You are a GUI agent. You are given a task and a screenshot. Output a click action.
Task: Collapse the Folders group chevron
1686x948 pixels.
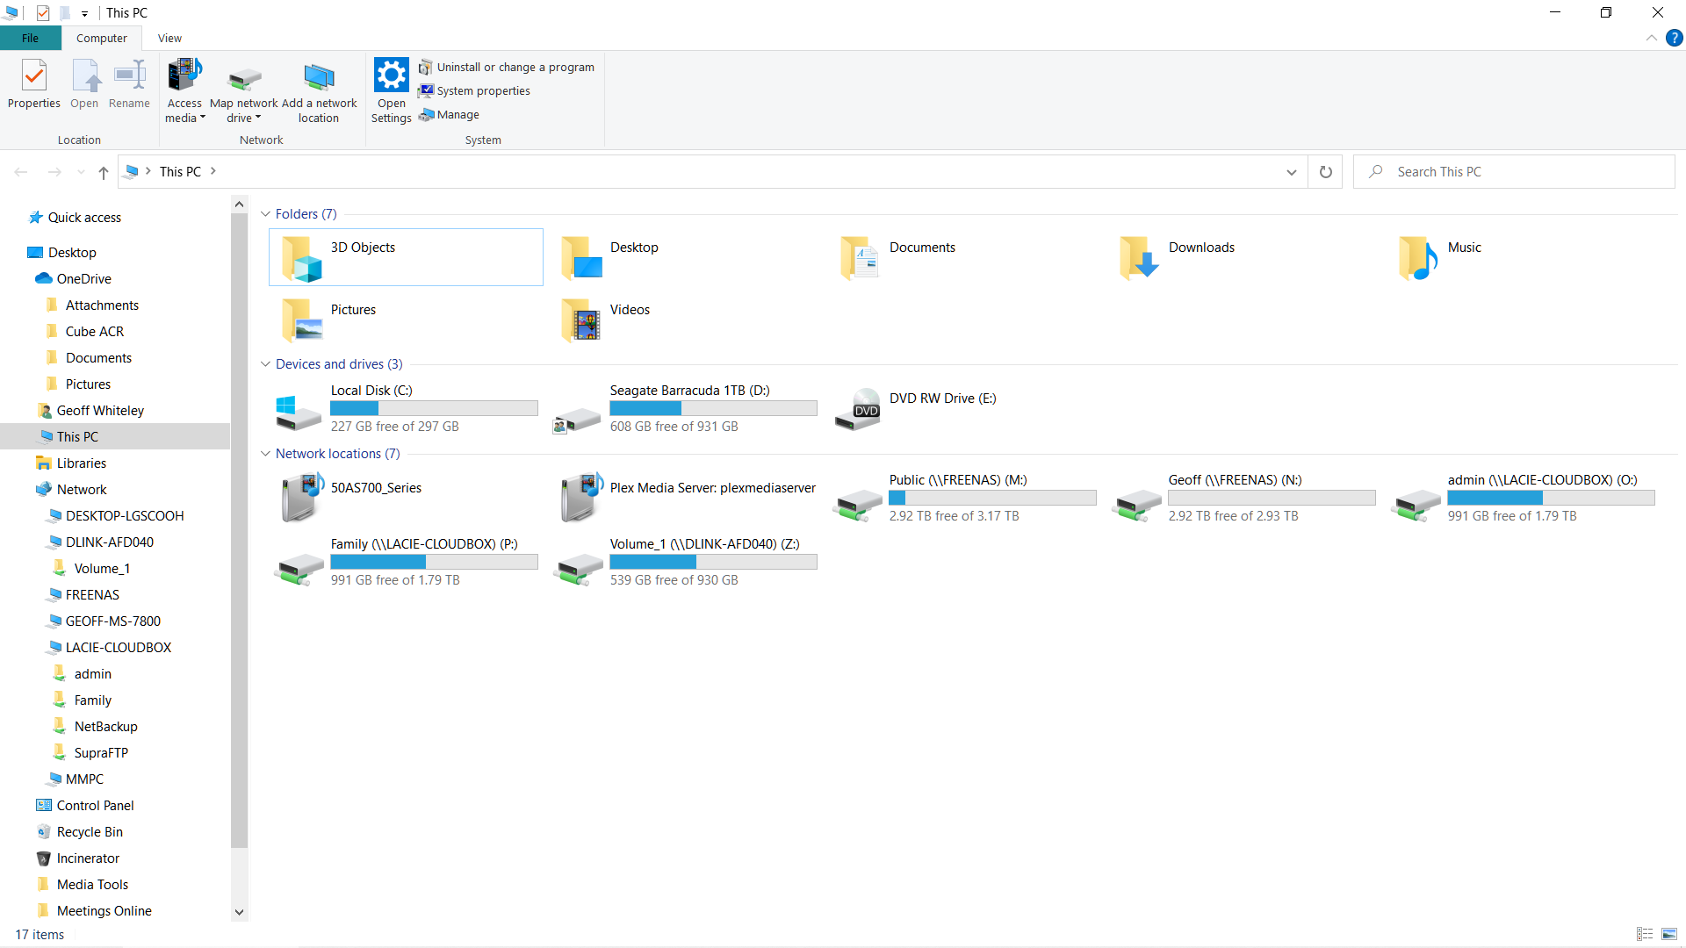(x=265, y=214)
